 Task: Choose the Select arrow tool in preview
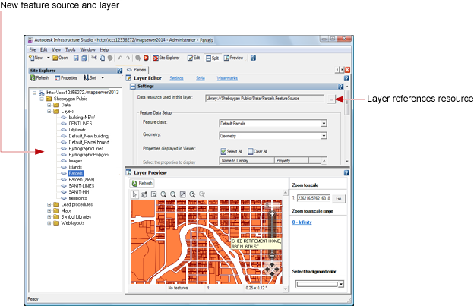[x=134, y=194]
